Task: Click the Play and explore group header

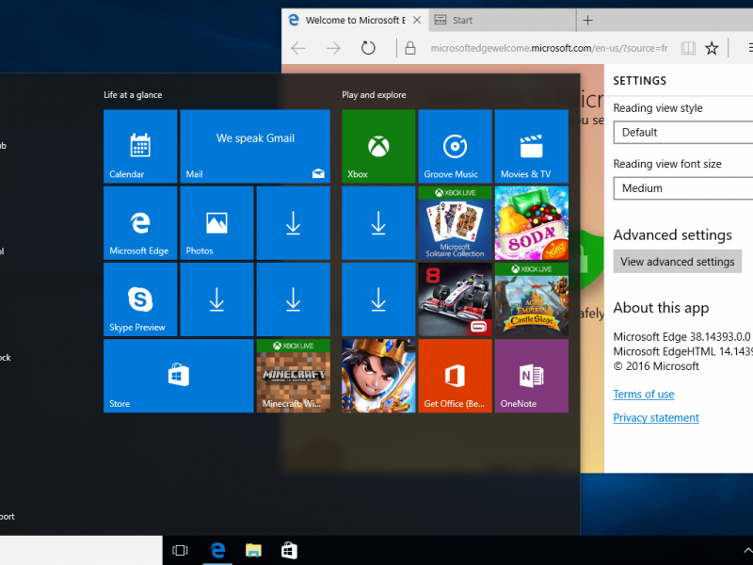Action: [x=374, y=95]
